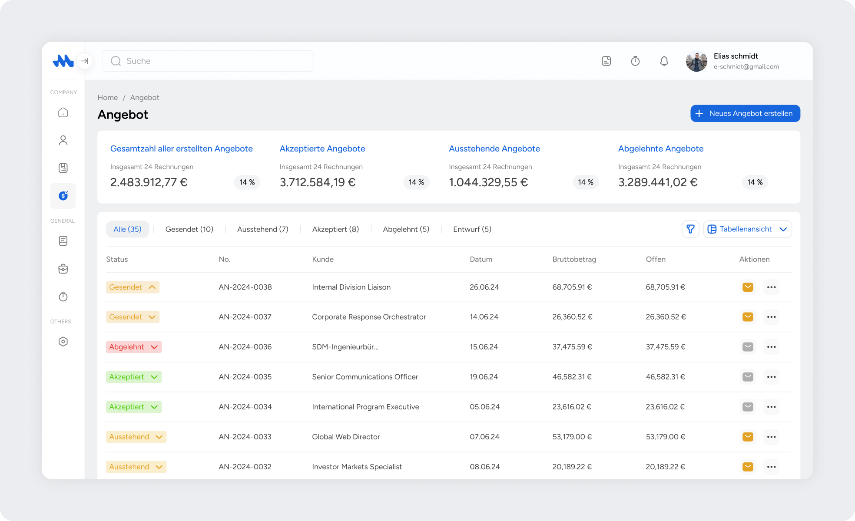Open the hexagon settings icon in sidebar

[63, 342]
